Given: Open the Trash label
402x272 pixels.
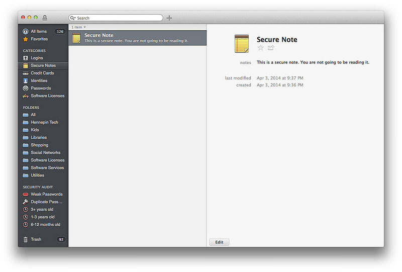Looking at the screenshot, I should tap(36, 239).
